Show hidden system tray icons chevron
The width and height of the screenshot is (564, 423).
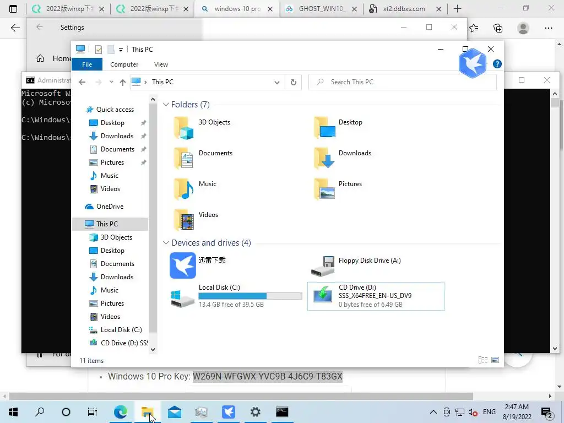pyautogui.click(x=433, y=412)
